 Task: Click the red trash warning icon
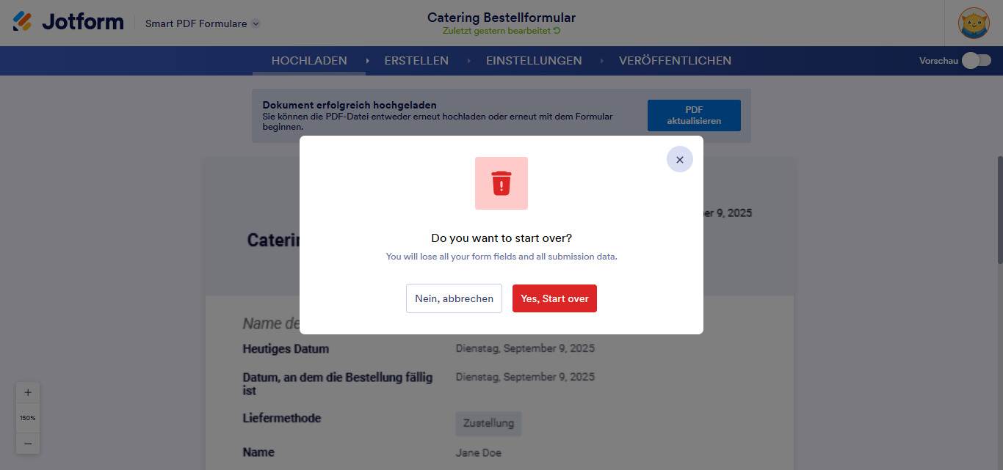click(501, 183)
